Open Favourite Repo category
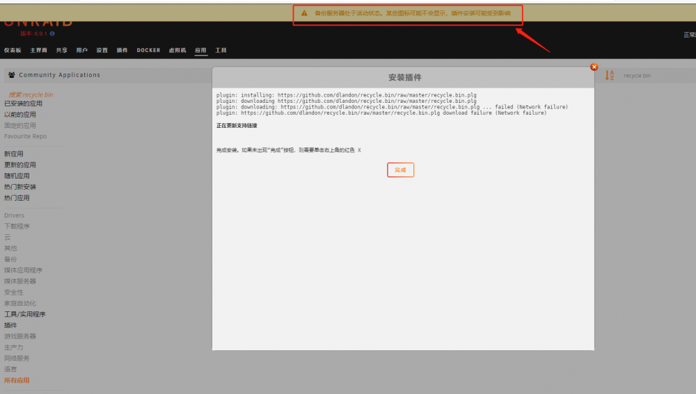The image size is (696, 394). coord(25,136)
